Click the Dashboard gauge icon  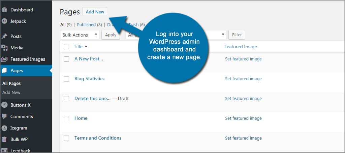(x=4, y=10)
